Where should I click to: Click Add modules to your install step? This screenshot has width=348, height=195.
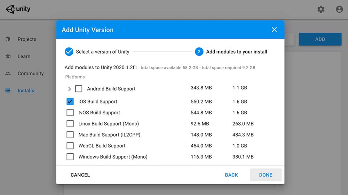tap(237, 52)
